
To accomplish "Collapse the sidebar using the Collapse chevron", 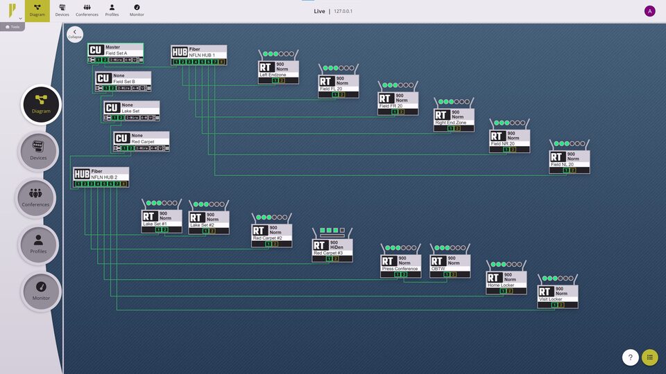I will [74, 33].
